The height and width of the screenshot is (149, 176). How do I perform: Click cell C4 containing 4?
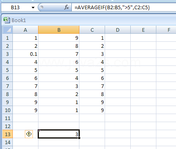click(x=92, y=62)
